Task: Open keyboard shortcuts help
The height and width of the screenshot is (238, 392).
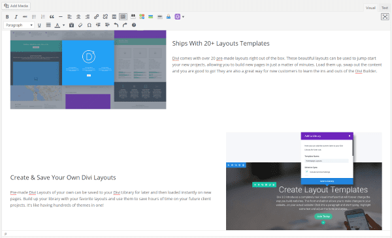Action: pyautogui.click(x=134, y=25)
